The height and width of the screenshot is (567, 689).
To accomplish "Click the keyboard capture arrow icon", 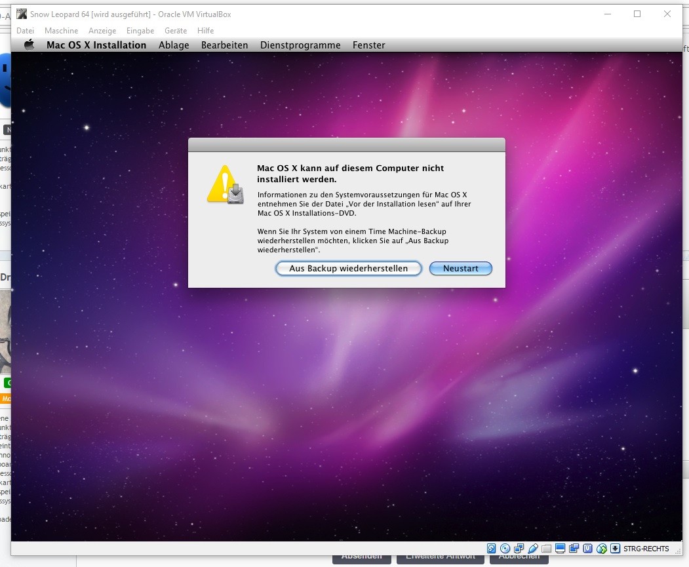I will coord(615,548).
